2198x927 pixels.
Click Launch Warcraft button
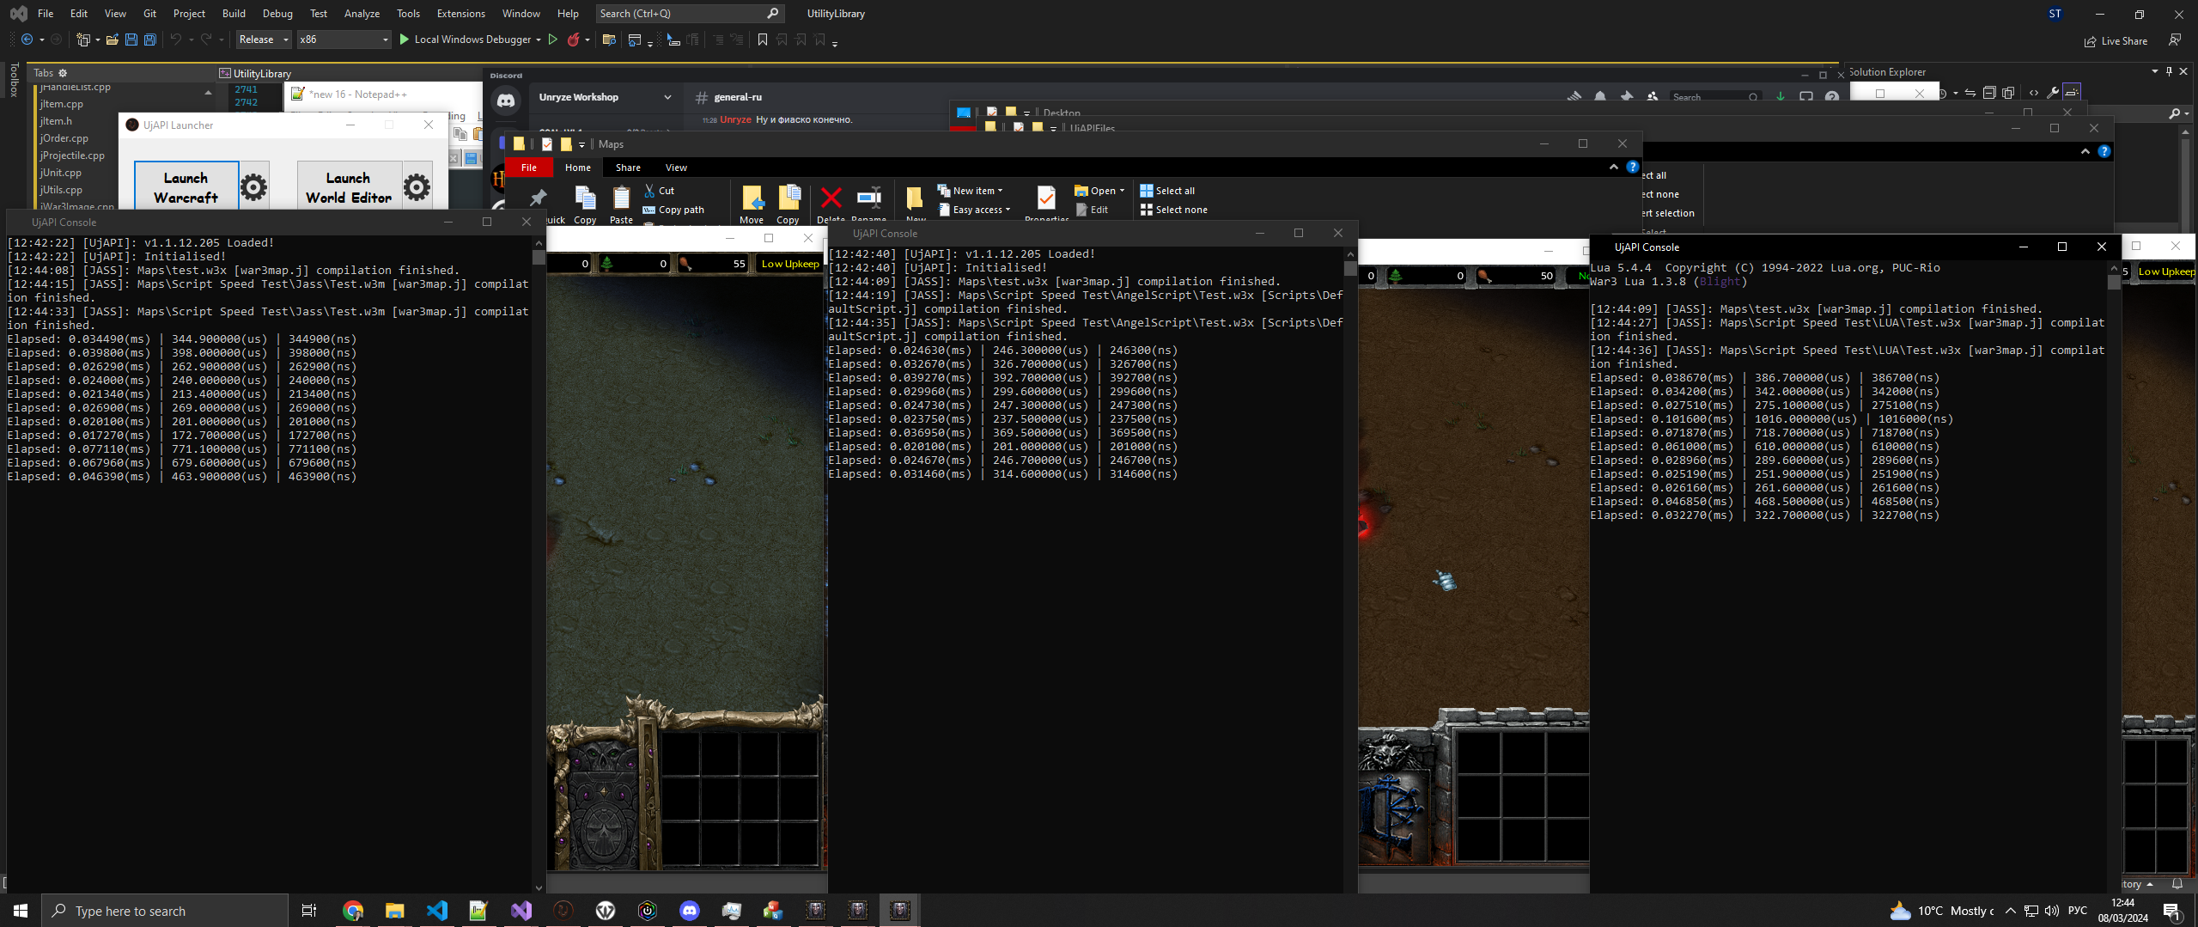(186, 186)
